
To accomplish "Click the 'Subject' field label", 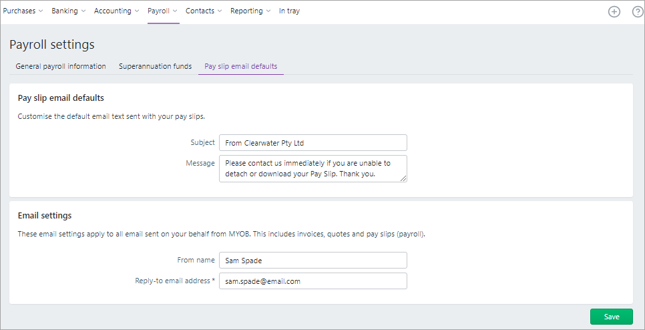I will pyautogui.click(x=202, y=142).
